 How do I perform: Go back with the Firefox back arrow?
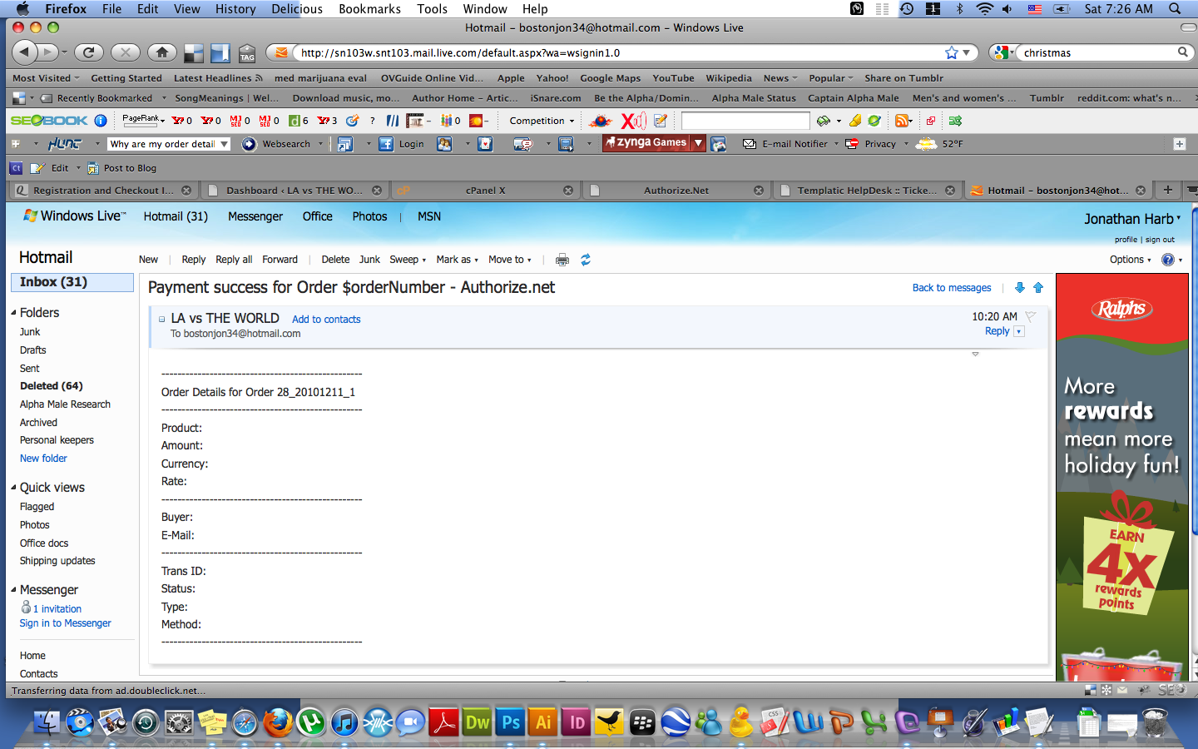click(24, 52)
